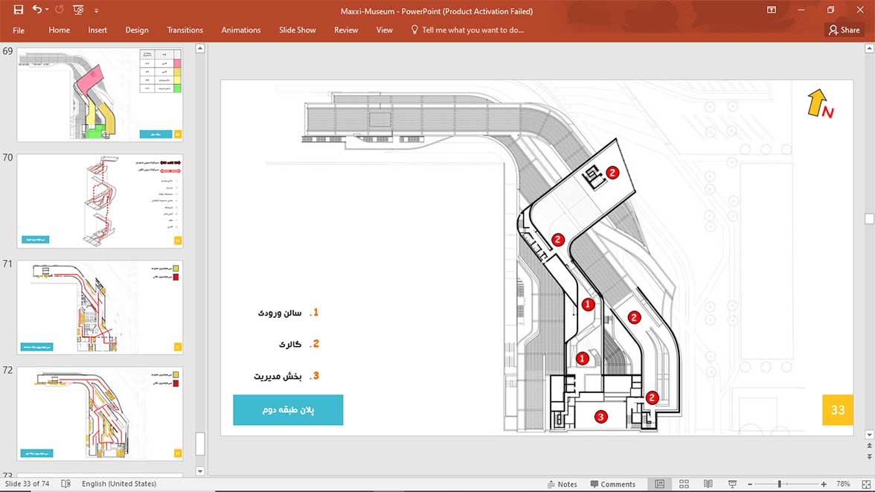Viewport: 875px width, 492px height.
Task: Toggle the Comments pane
Action: (x=613, y=484)
